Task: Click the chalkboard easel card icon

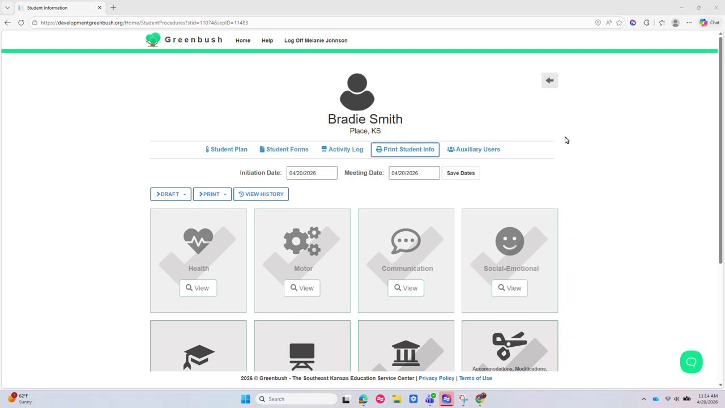Action: (302, 357)
